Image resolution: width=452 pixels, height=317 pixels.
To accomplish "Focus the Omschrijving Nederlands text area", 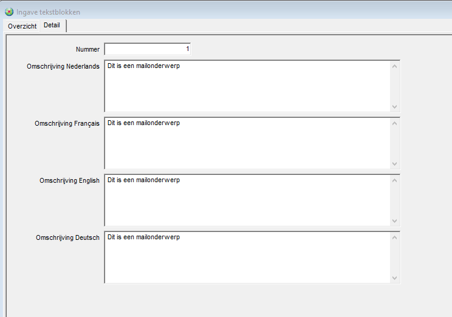I will tap(246, 86).
